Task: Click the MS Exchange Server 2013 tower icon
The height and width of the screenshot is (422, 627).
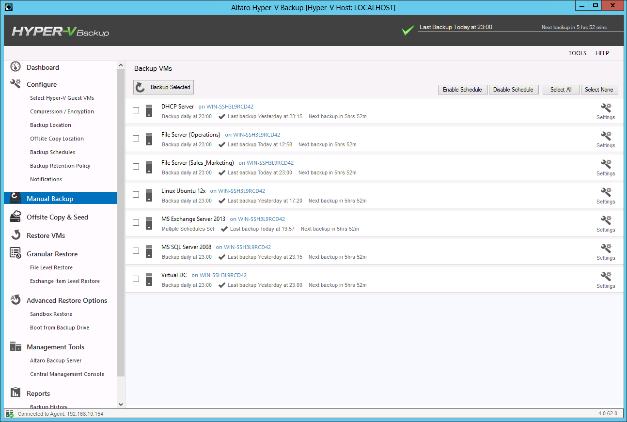Action: 149,223
